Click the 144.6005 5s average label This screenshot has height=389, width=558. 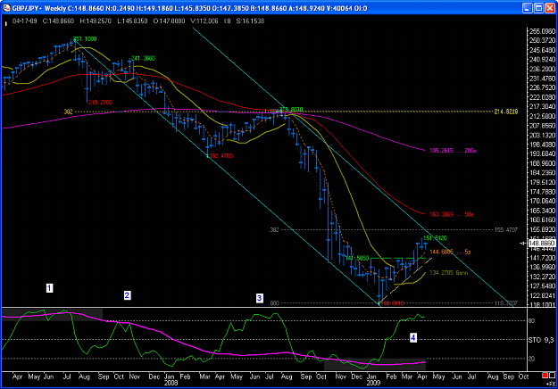tap(450, 252)
